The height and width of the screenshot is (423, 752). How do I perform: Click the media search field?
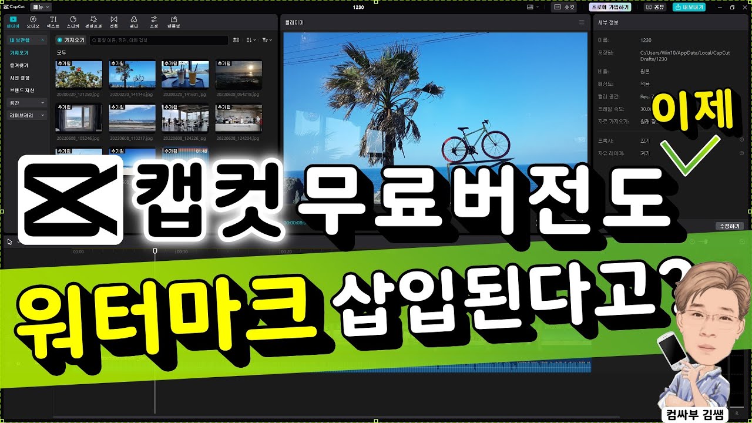coord(159,40)
